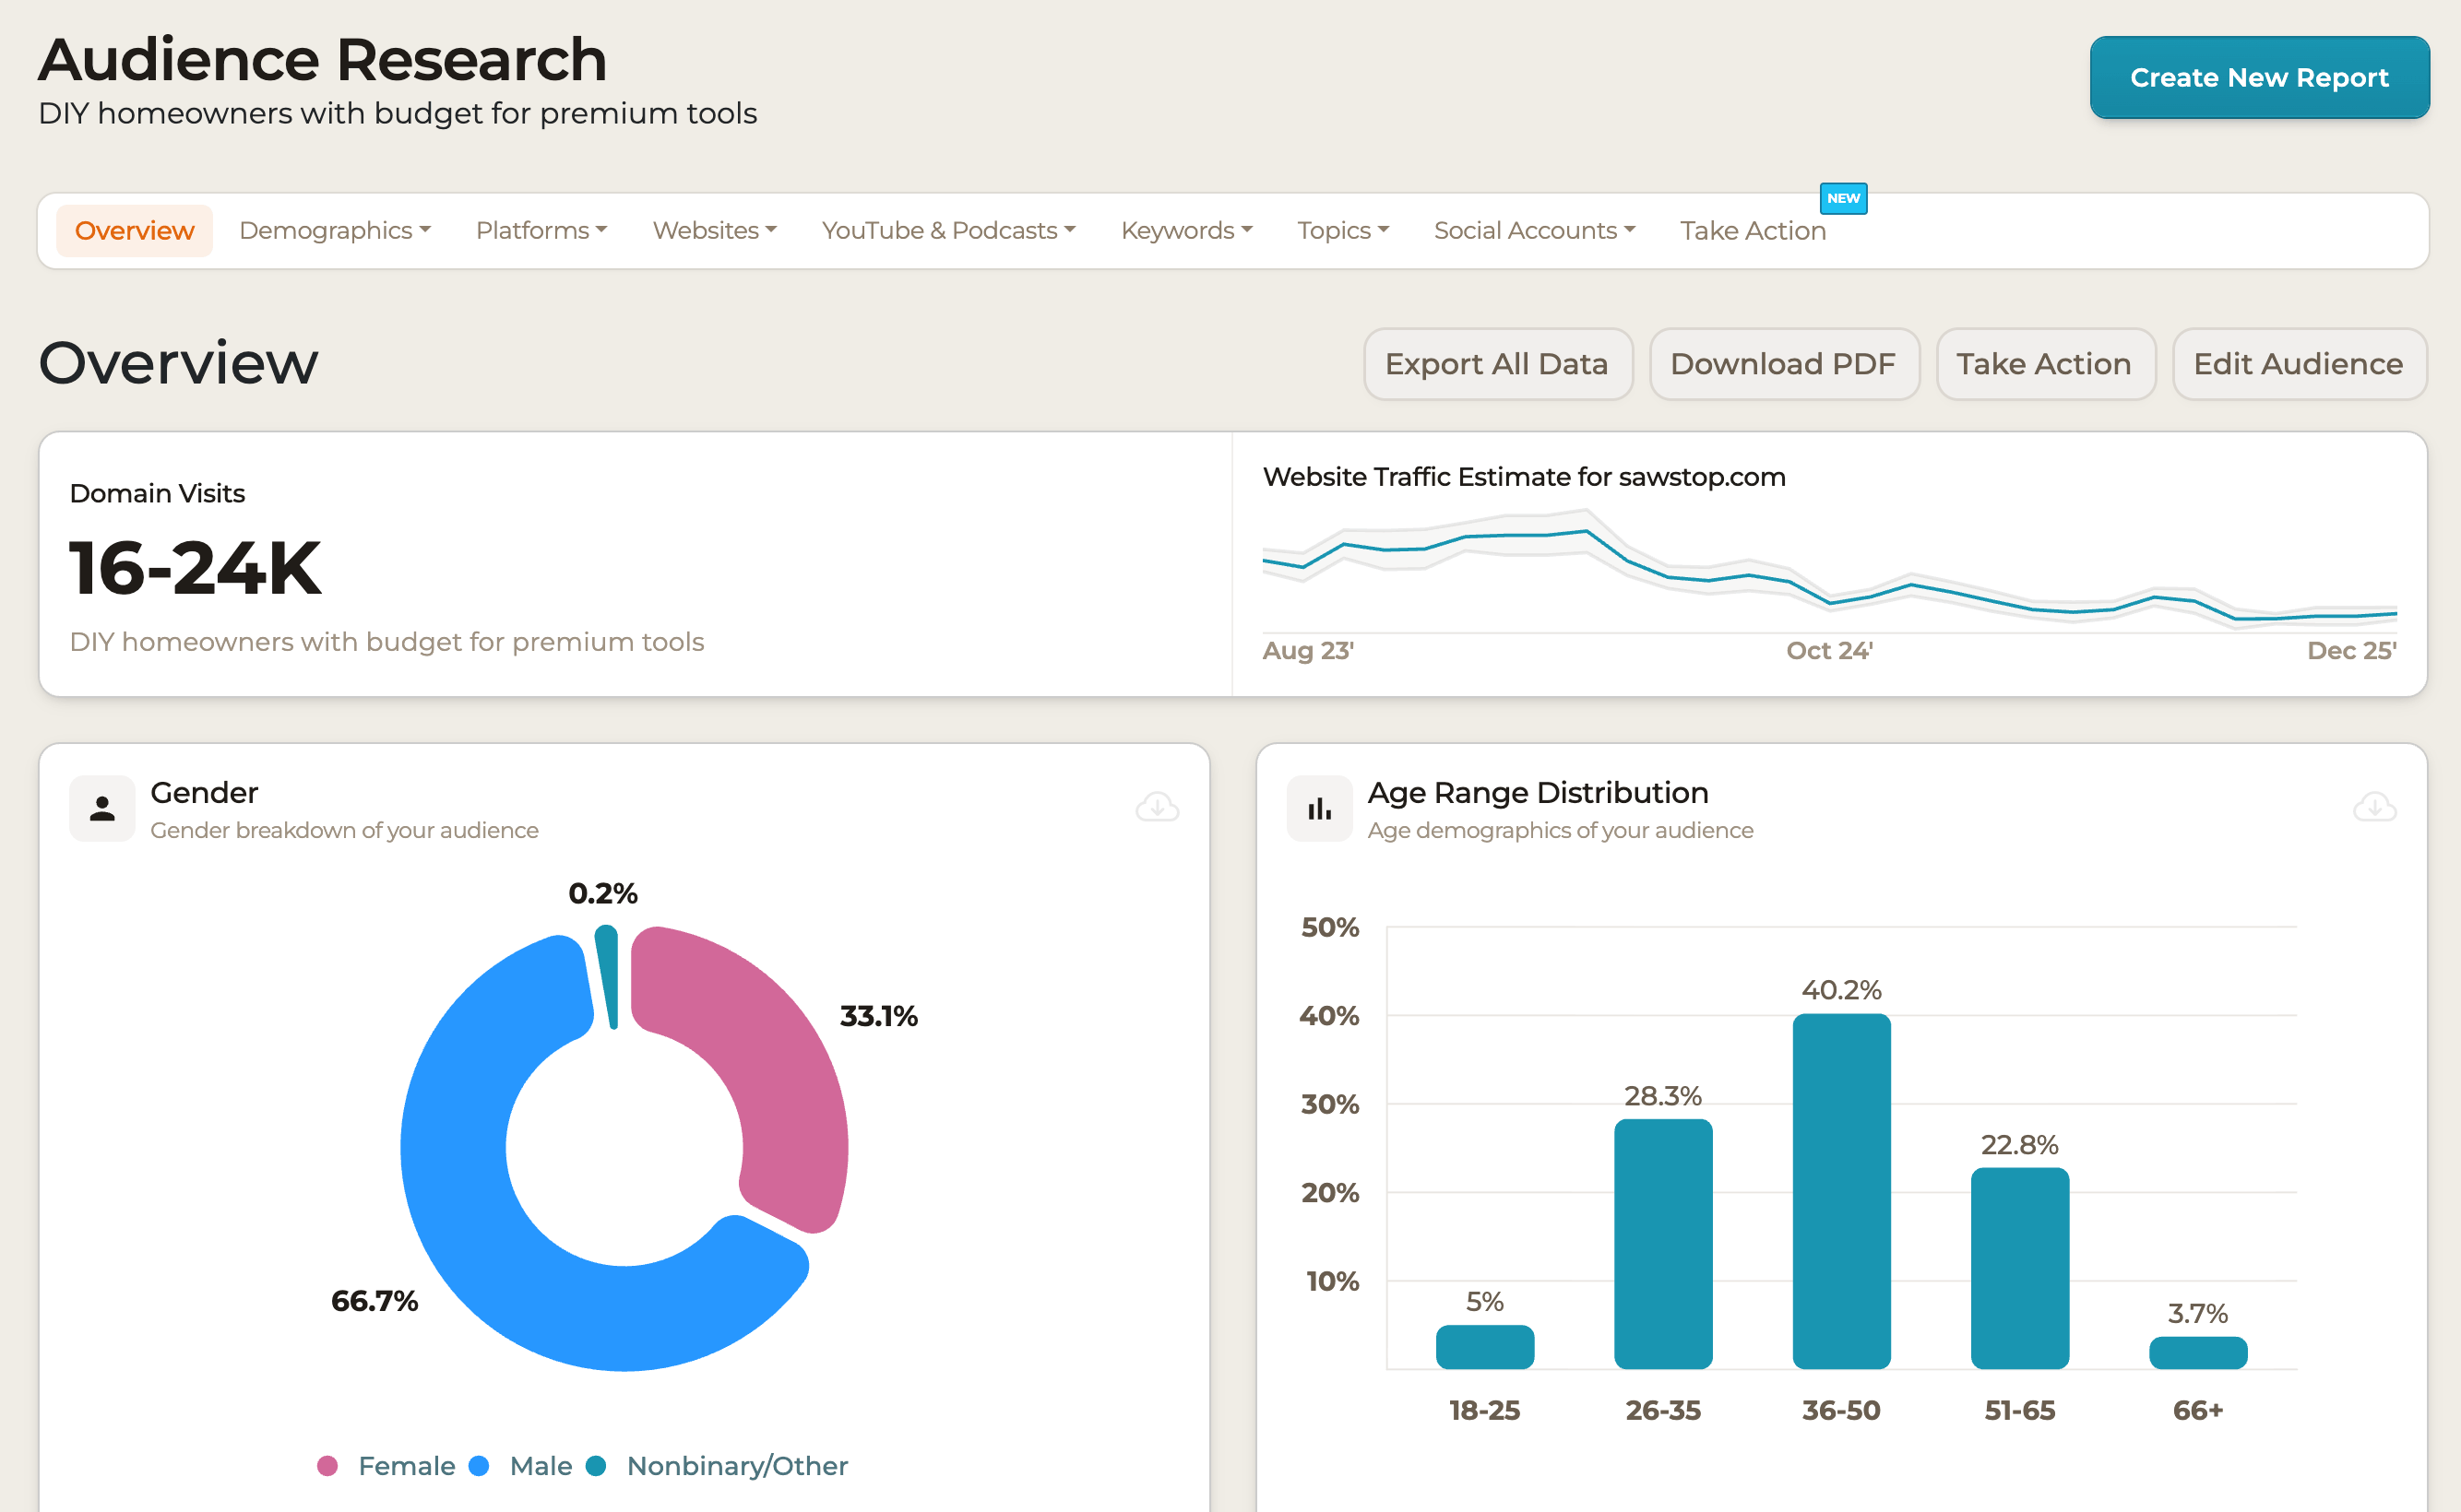Screen dimensions: 2461x1512
Task: Toggle Male in the gender legend
Action: (541, 1465)
